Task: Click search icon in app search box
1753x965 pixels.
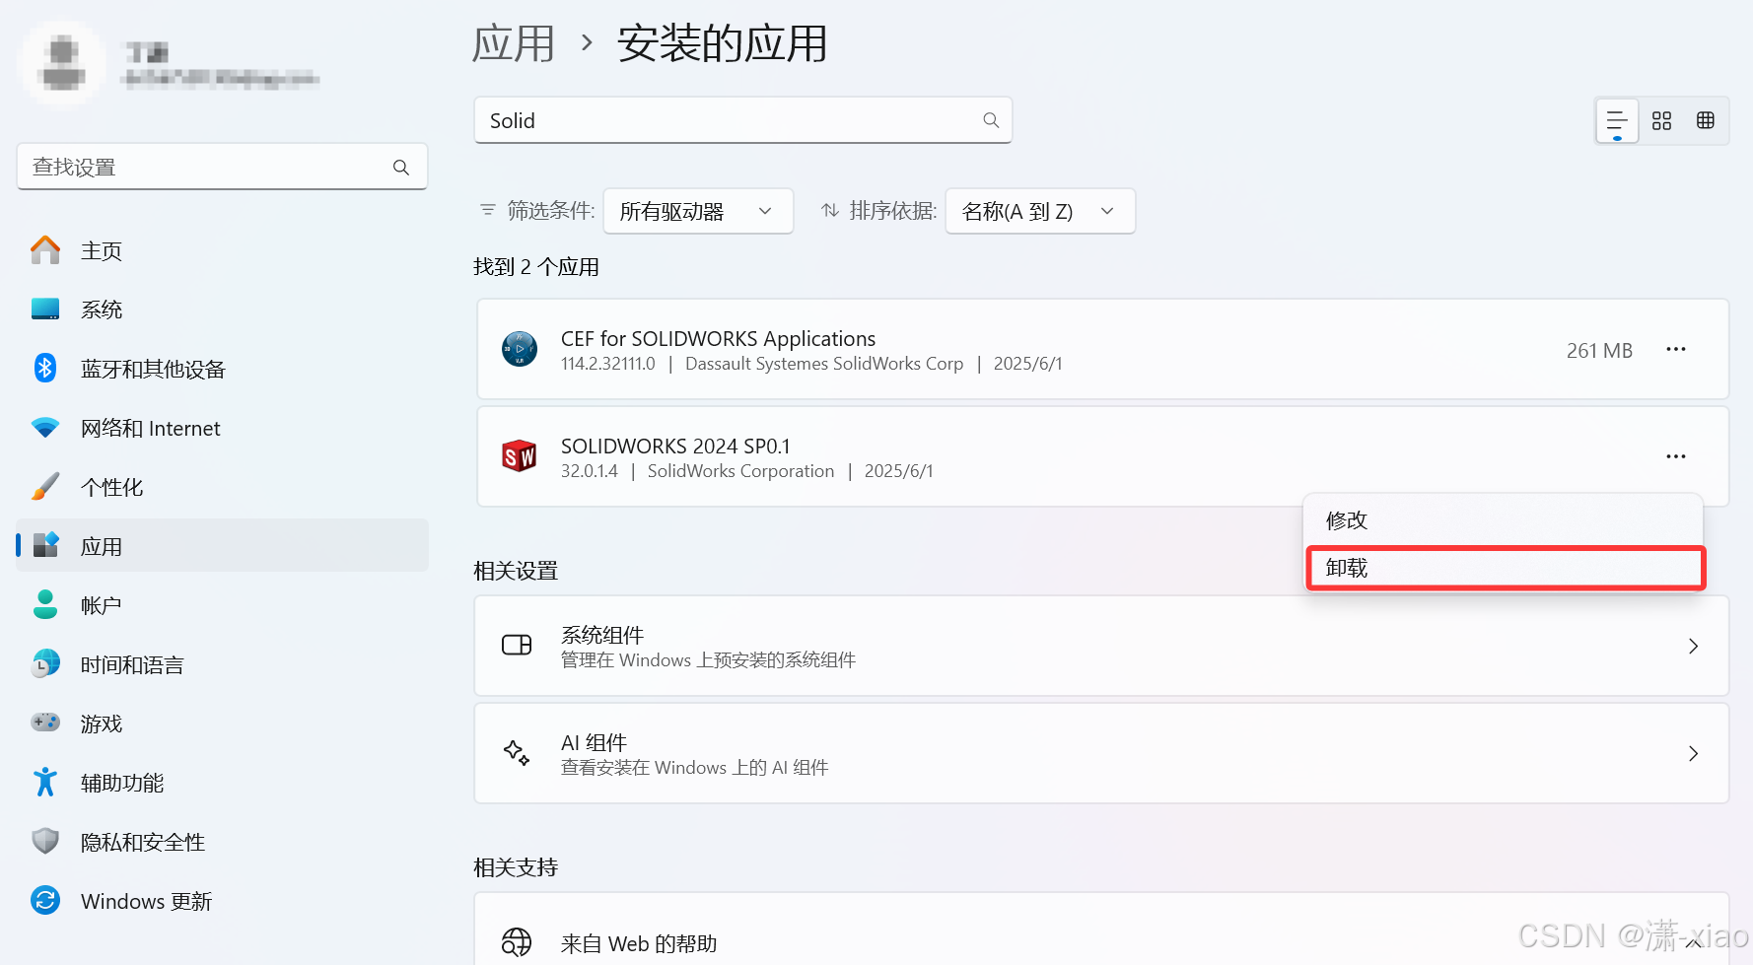Action: click(991, 120)
